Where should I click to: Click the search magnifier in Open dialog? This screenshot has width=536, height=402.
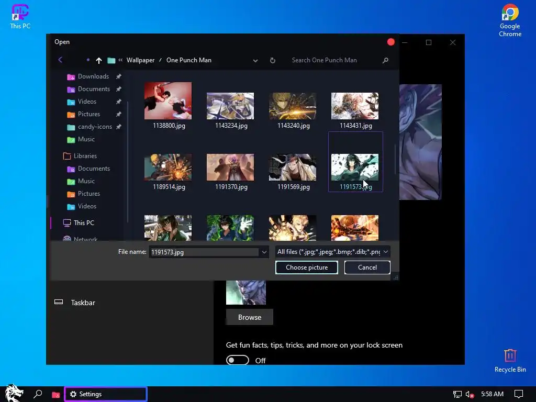(385, 61)
